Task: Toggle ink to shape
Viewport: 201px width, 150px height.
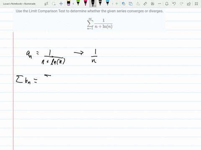Action: pos(131,4)
